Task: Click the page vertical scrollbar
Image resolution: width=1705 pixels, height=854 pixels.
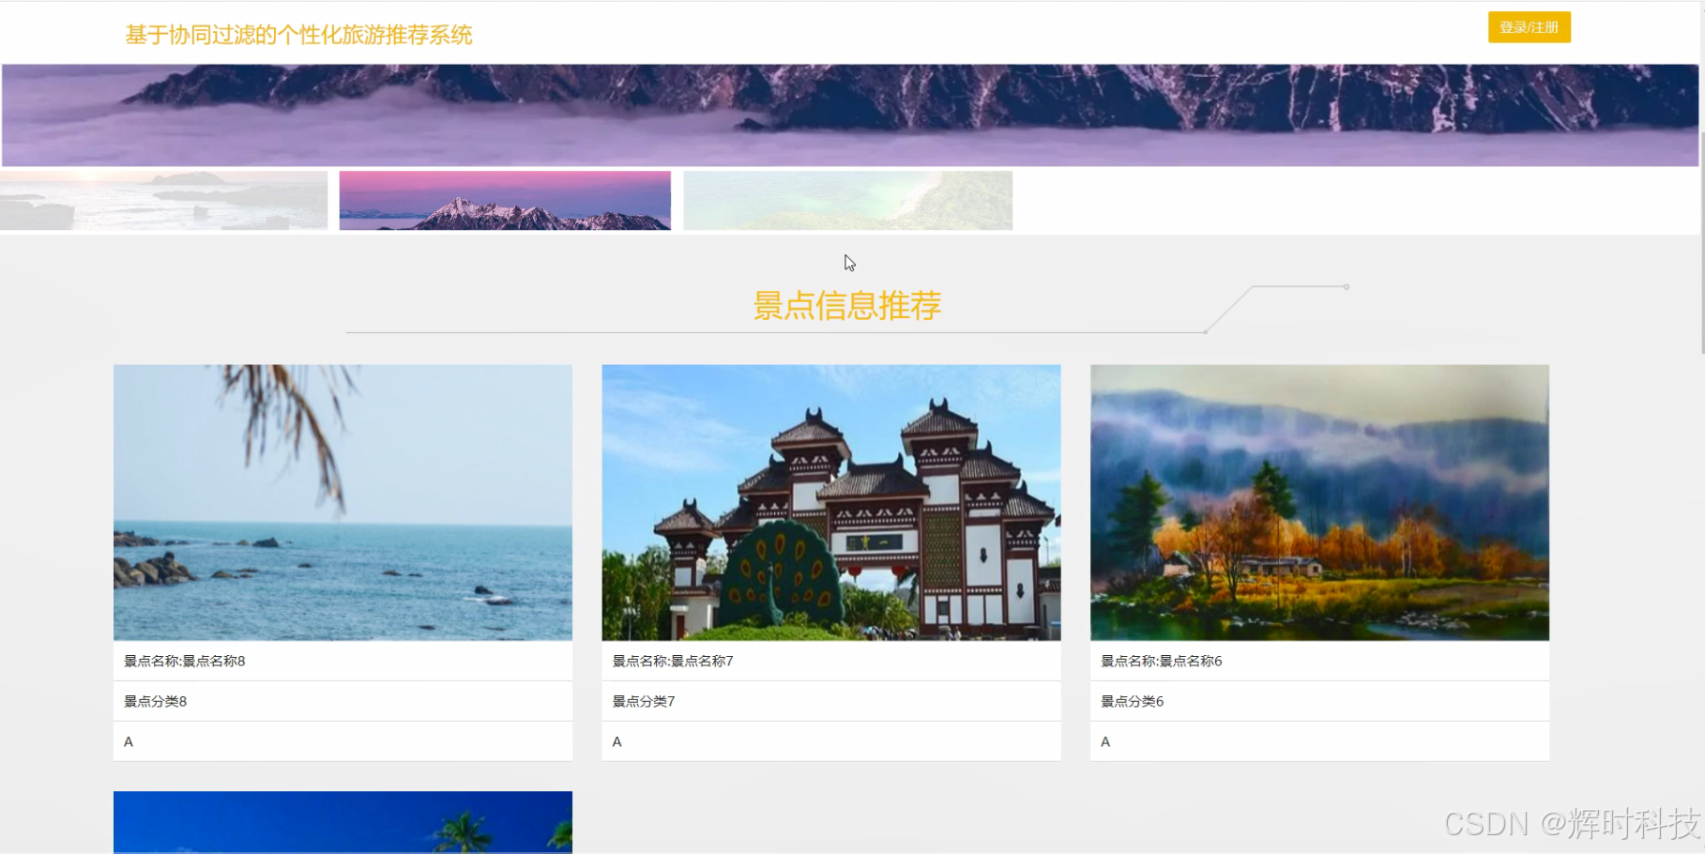Action: click(1702, 242)
